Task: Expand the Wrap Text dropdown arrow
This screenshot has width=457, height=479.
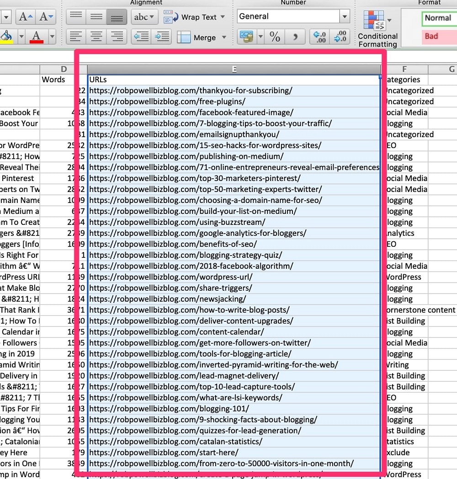Action: pyautogui.click(x=223, y=17)
